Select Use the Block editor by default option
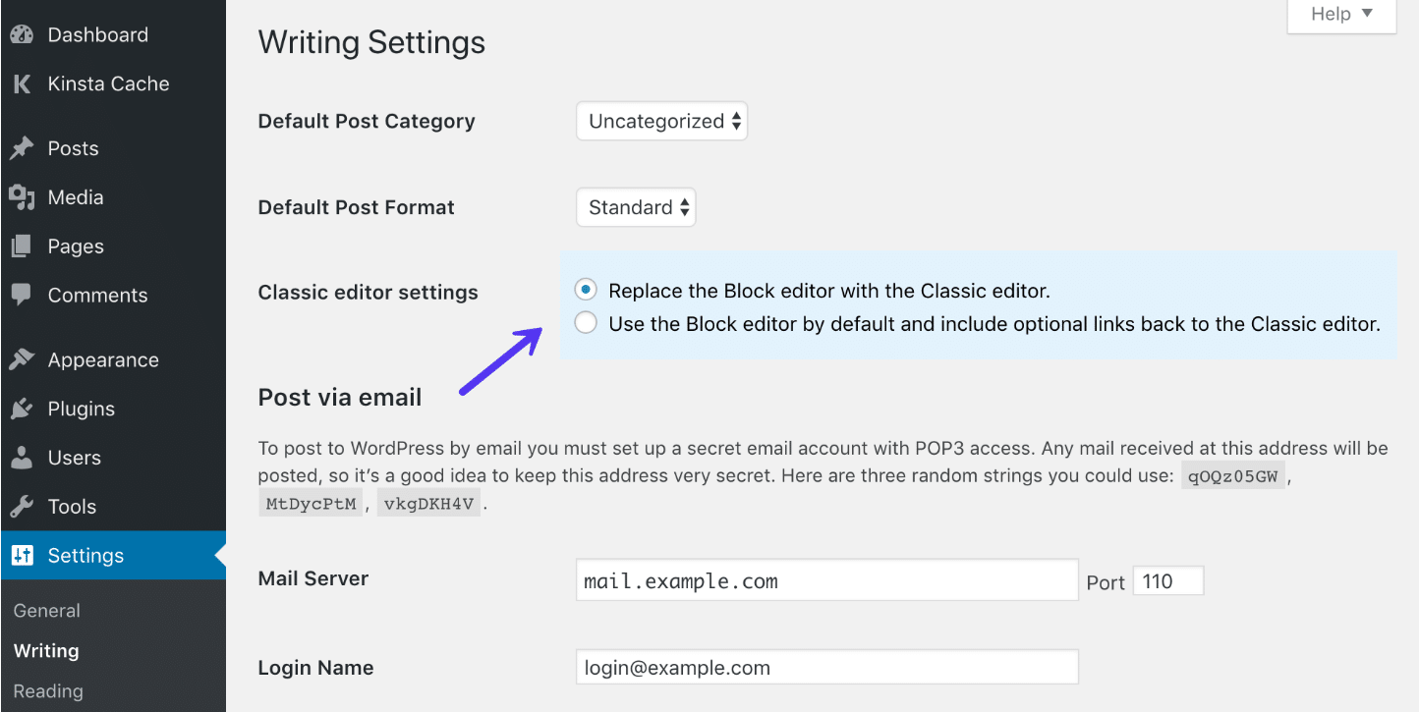Image resolution: width=1419 pixels, height=712 pixels. (x=585, y=322)
